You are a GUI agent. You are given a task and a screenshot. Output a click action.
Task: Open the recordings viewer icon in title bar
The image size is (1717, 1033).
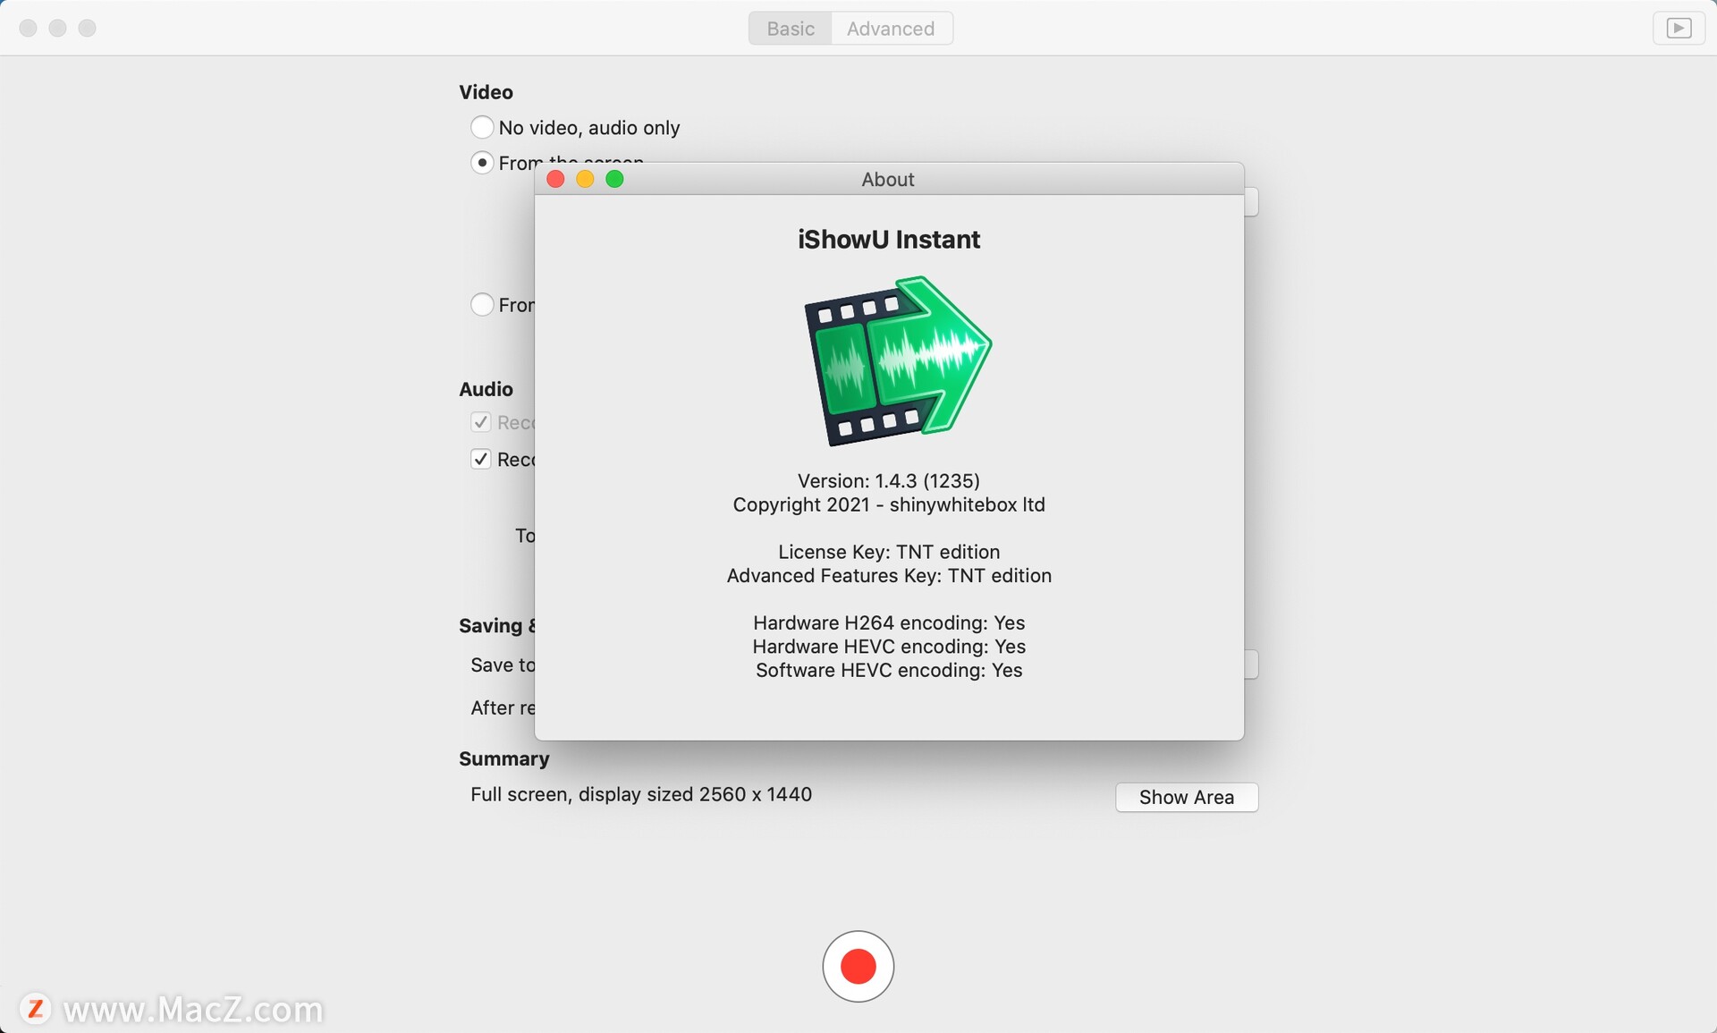pyautogui.click(x=1679, y=29)
